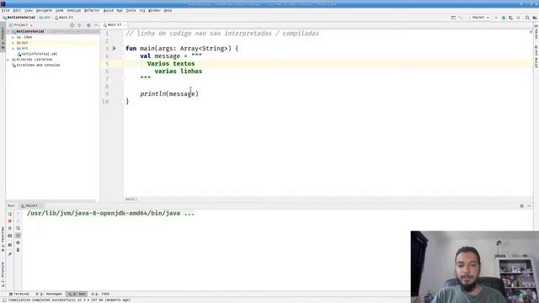539x303 pixels.
Task: Toggle soft-wrap in the Run console
Action: point(18,228)
